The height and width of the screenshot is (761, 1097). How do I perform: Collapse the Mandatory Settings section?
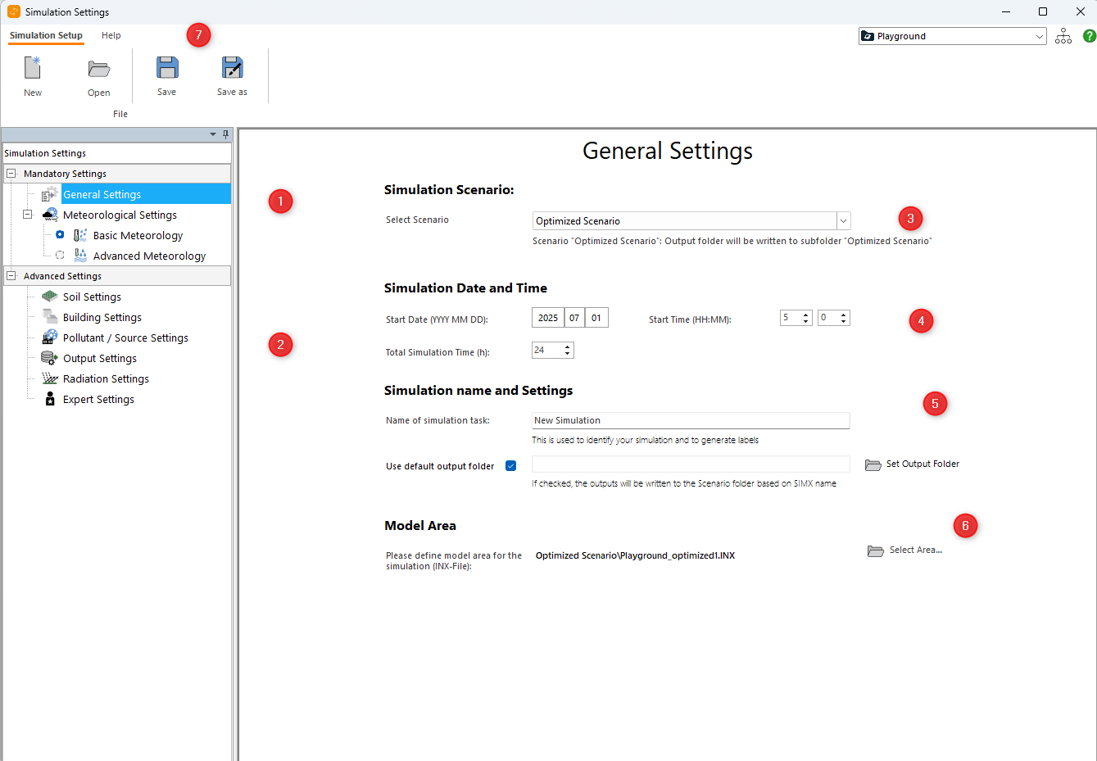(11, 174)
